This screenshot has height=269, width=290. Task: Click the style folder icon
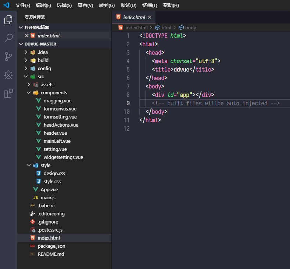(x=36, y=166)
